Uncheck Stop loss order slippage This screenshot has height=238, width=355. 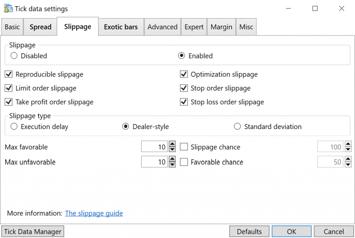pos(184,102)
